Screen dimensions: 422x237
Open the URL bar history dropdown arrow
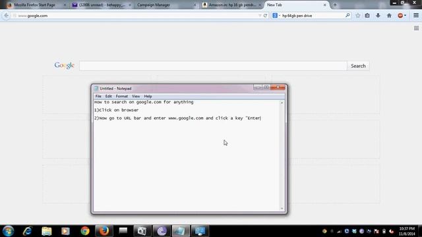[260, 16]
